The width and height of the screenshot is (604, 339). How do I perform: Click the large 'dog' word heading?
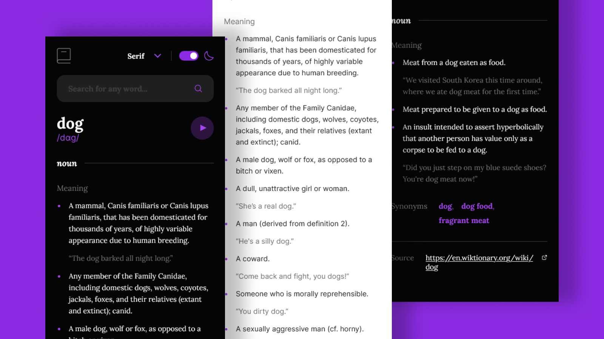point(70,124)
